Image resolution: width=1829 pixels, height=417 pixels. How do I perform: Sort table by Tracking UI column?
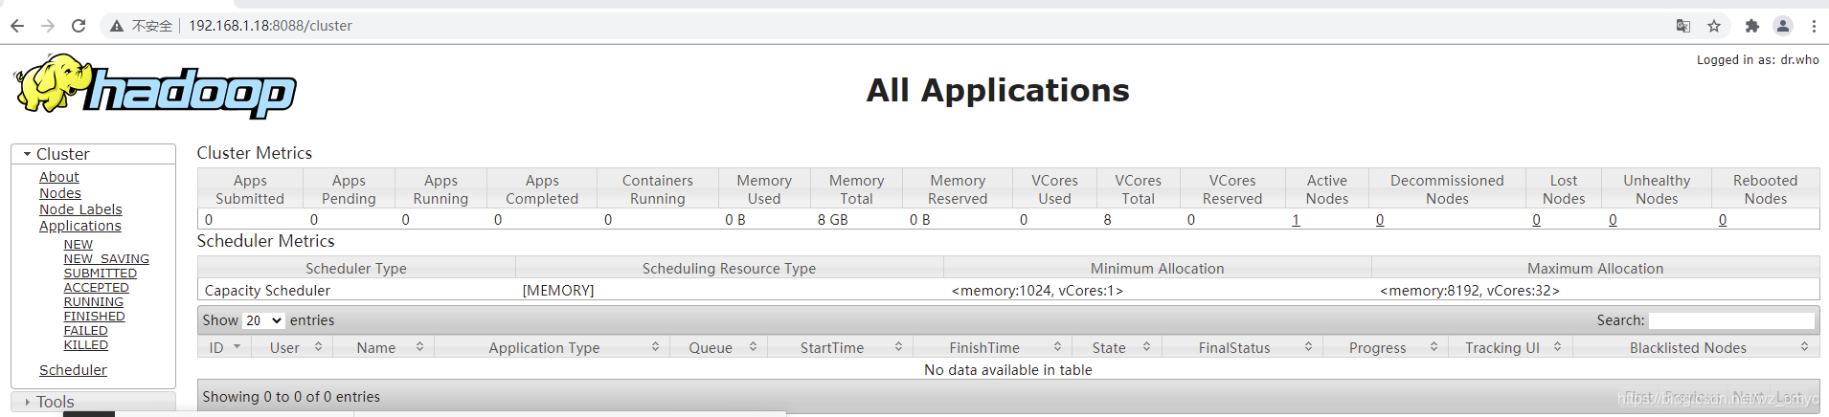pos(1510,347)
